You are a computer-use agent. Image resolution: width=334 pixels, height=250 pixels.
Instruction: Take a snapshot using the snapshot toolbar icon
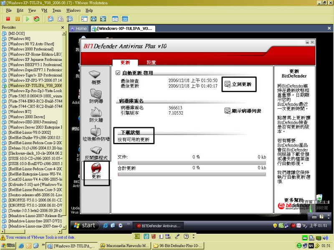pyautogui.click(x=51, y=19)
